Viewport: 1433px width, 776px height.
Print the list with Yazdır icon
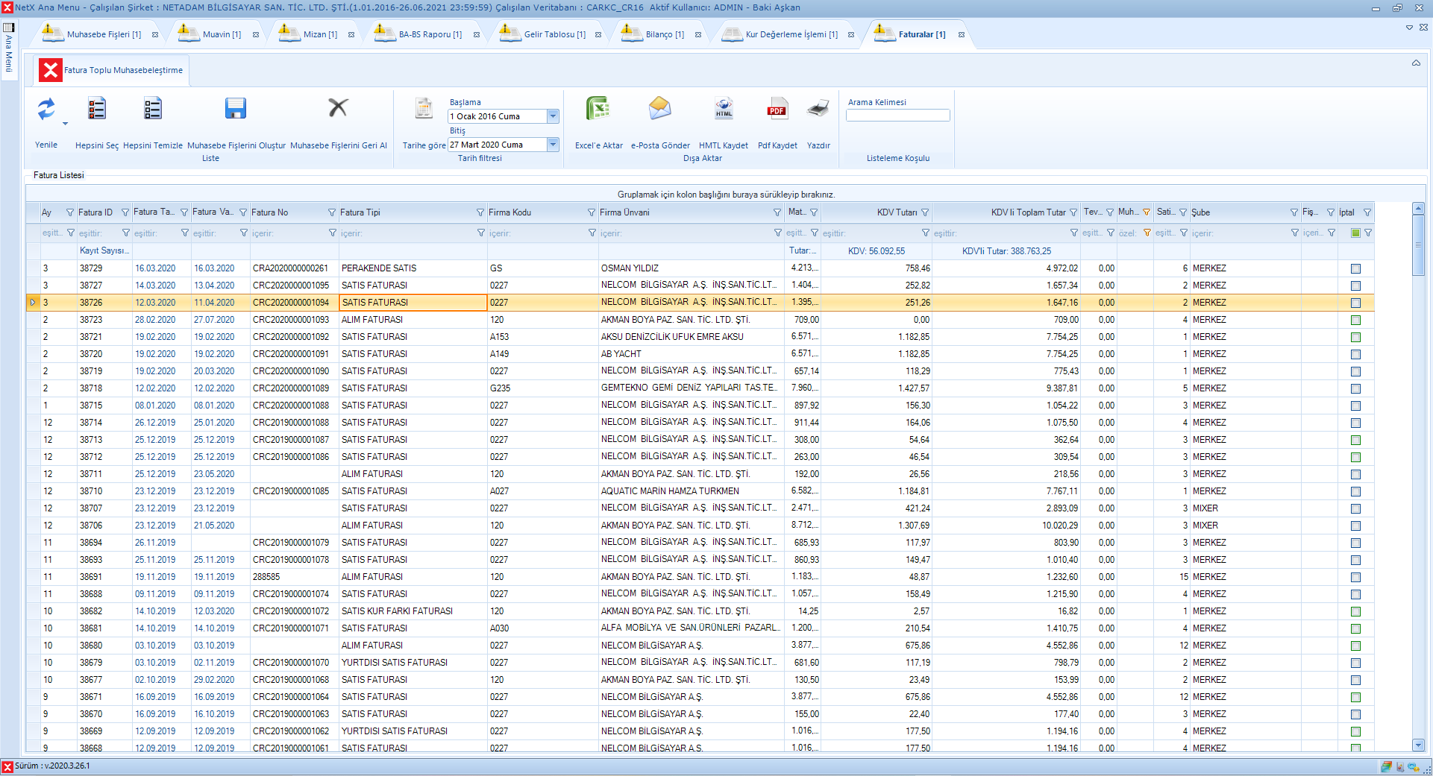(x=818, y=109)
